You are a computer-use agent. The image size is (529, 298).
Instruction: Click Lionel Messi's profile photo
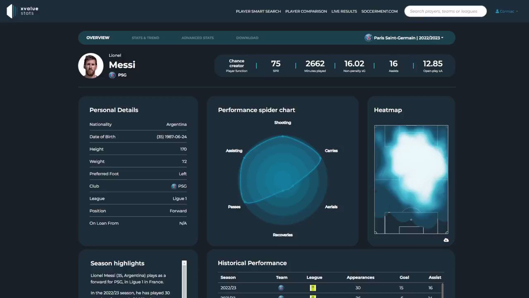[x=91, y=65]
